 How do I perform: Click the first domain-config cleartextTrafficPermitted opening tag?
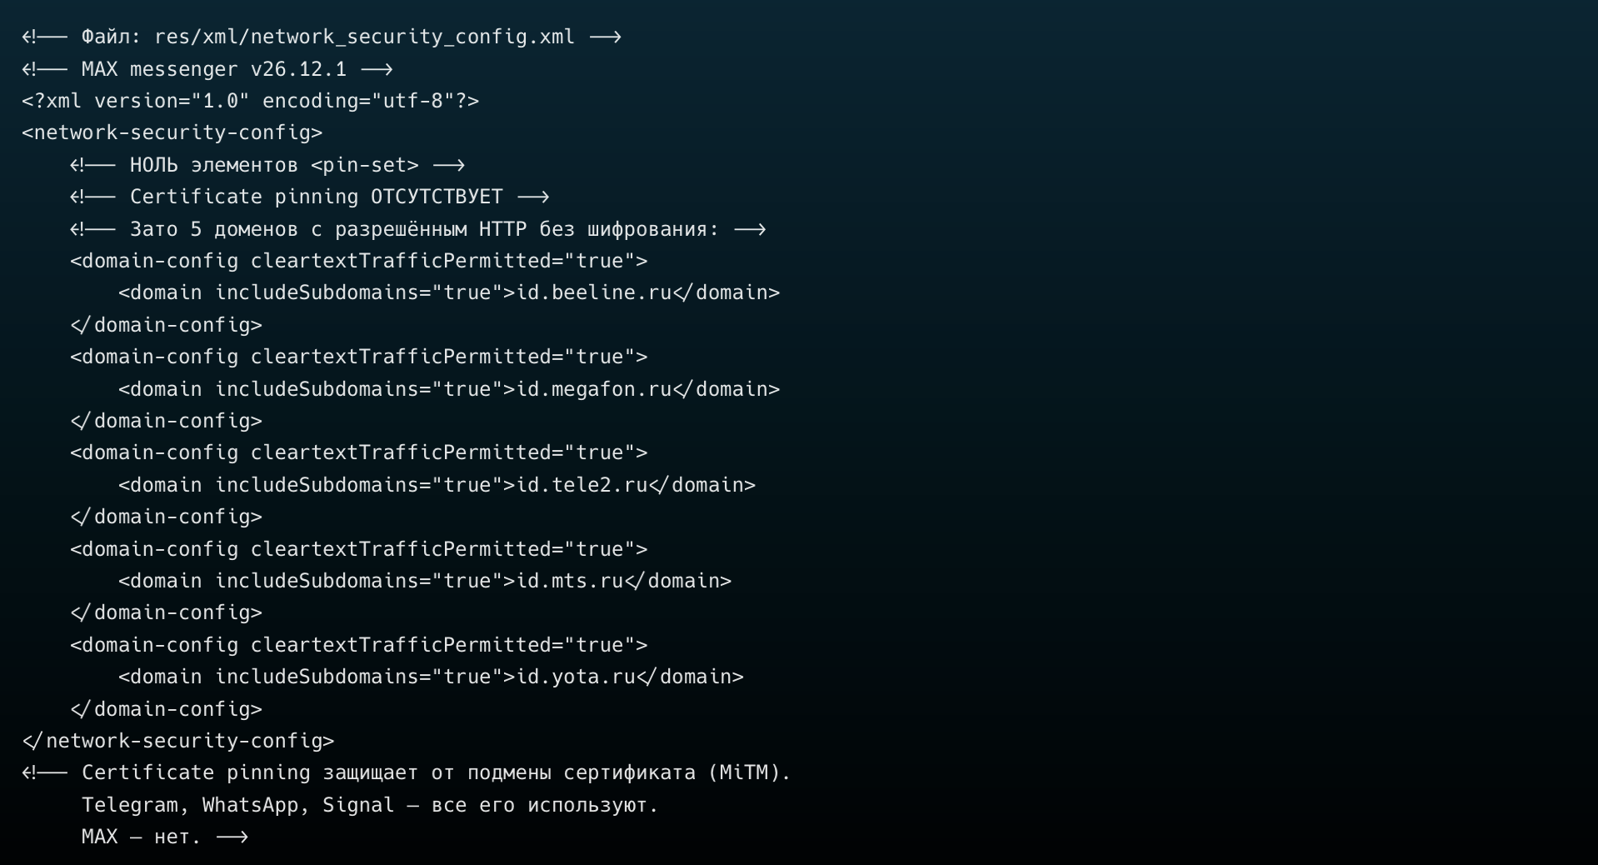(358, 261)
